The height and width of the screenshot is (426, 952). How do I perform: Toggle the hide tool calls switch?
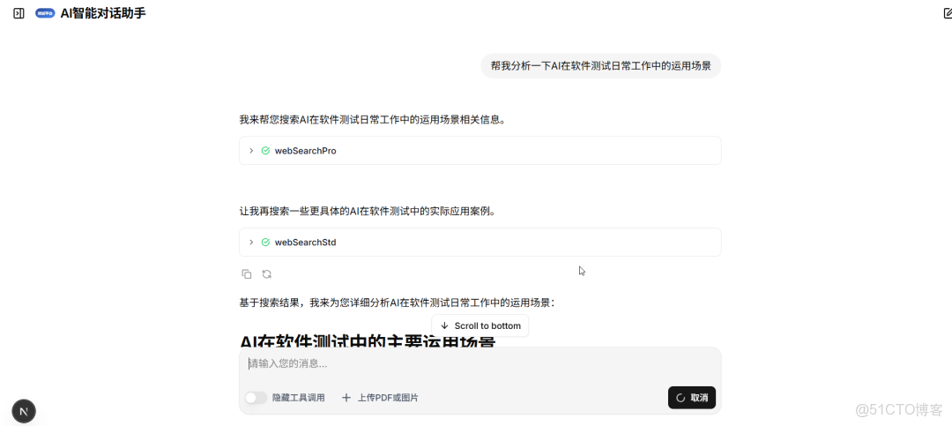pyautogui.click(x=256, y=398)
